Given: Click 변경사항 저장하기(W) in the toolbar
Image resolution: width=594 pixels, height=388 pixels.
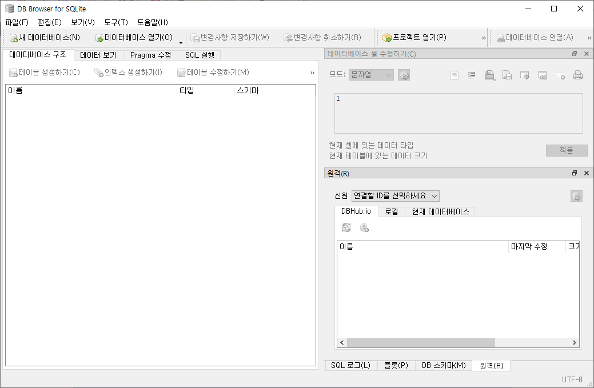Looking at the screenshot, I should [x=230, y=38].
